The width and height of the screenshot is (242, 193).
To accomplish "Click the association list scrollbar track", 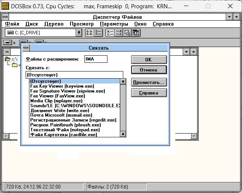I will coord(123,108).
